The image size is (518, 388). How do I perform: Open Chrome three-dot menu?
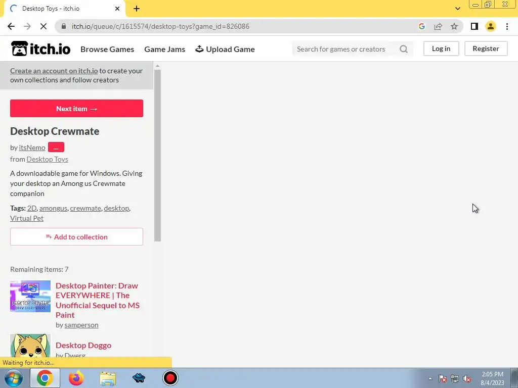click(x=507, y=26)
